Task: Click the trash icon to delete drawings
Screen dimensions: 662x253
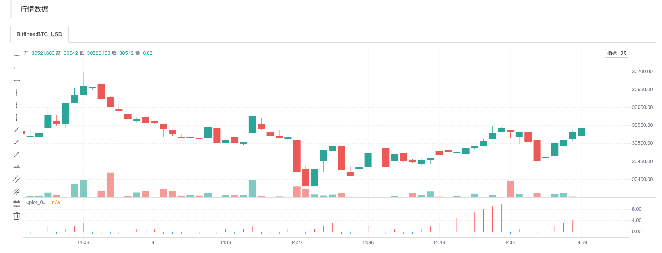Action: pos(17,216)
